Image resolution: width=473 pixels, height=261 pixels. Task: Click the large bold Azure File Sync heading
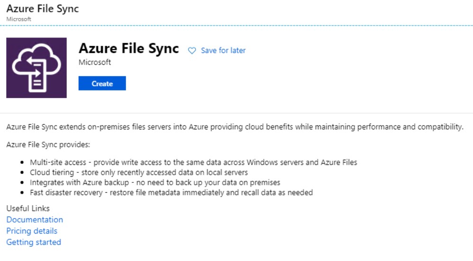coord(129,48)
